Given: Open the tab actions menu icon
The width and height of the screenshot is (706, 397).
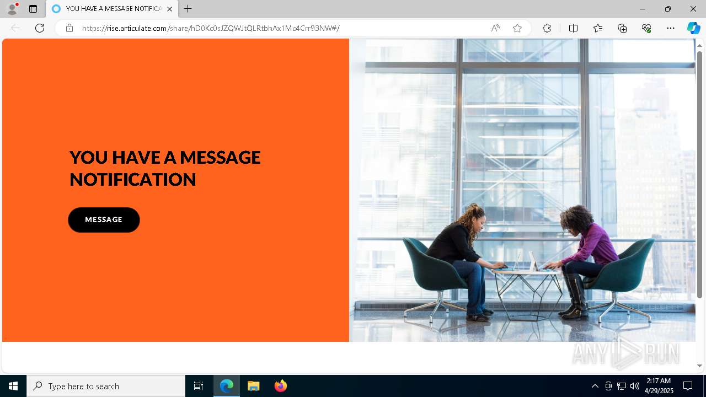Looking at the screenshot, I should tap(33, 9).
